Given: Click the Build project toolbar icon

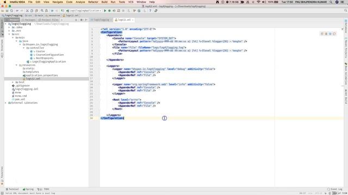Looking at the screenshot, I should (63, 11).
